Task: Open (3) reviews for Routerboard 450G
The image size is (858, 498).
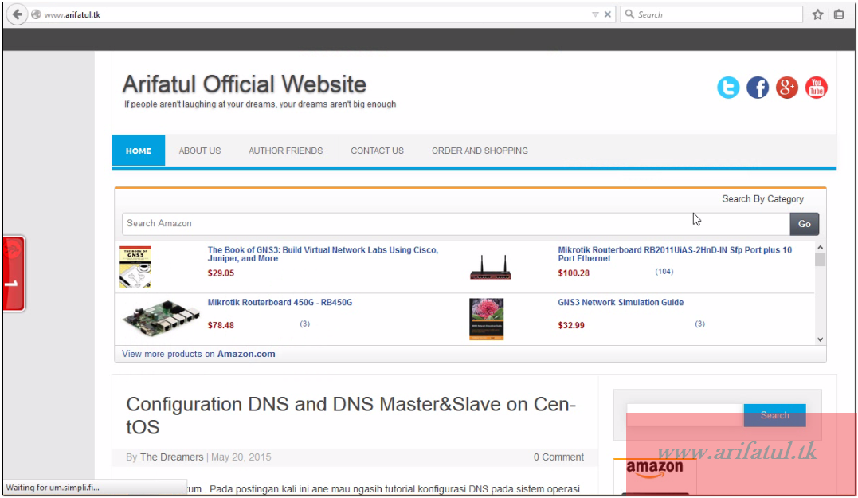Action: (305, 324)
